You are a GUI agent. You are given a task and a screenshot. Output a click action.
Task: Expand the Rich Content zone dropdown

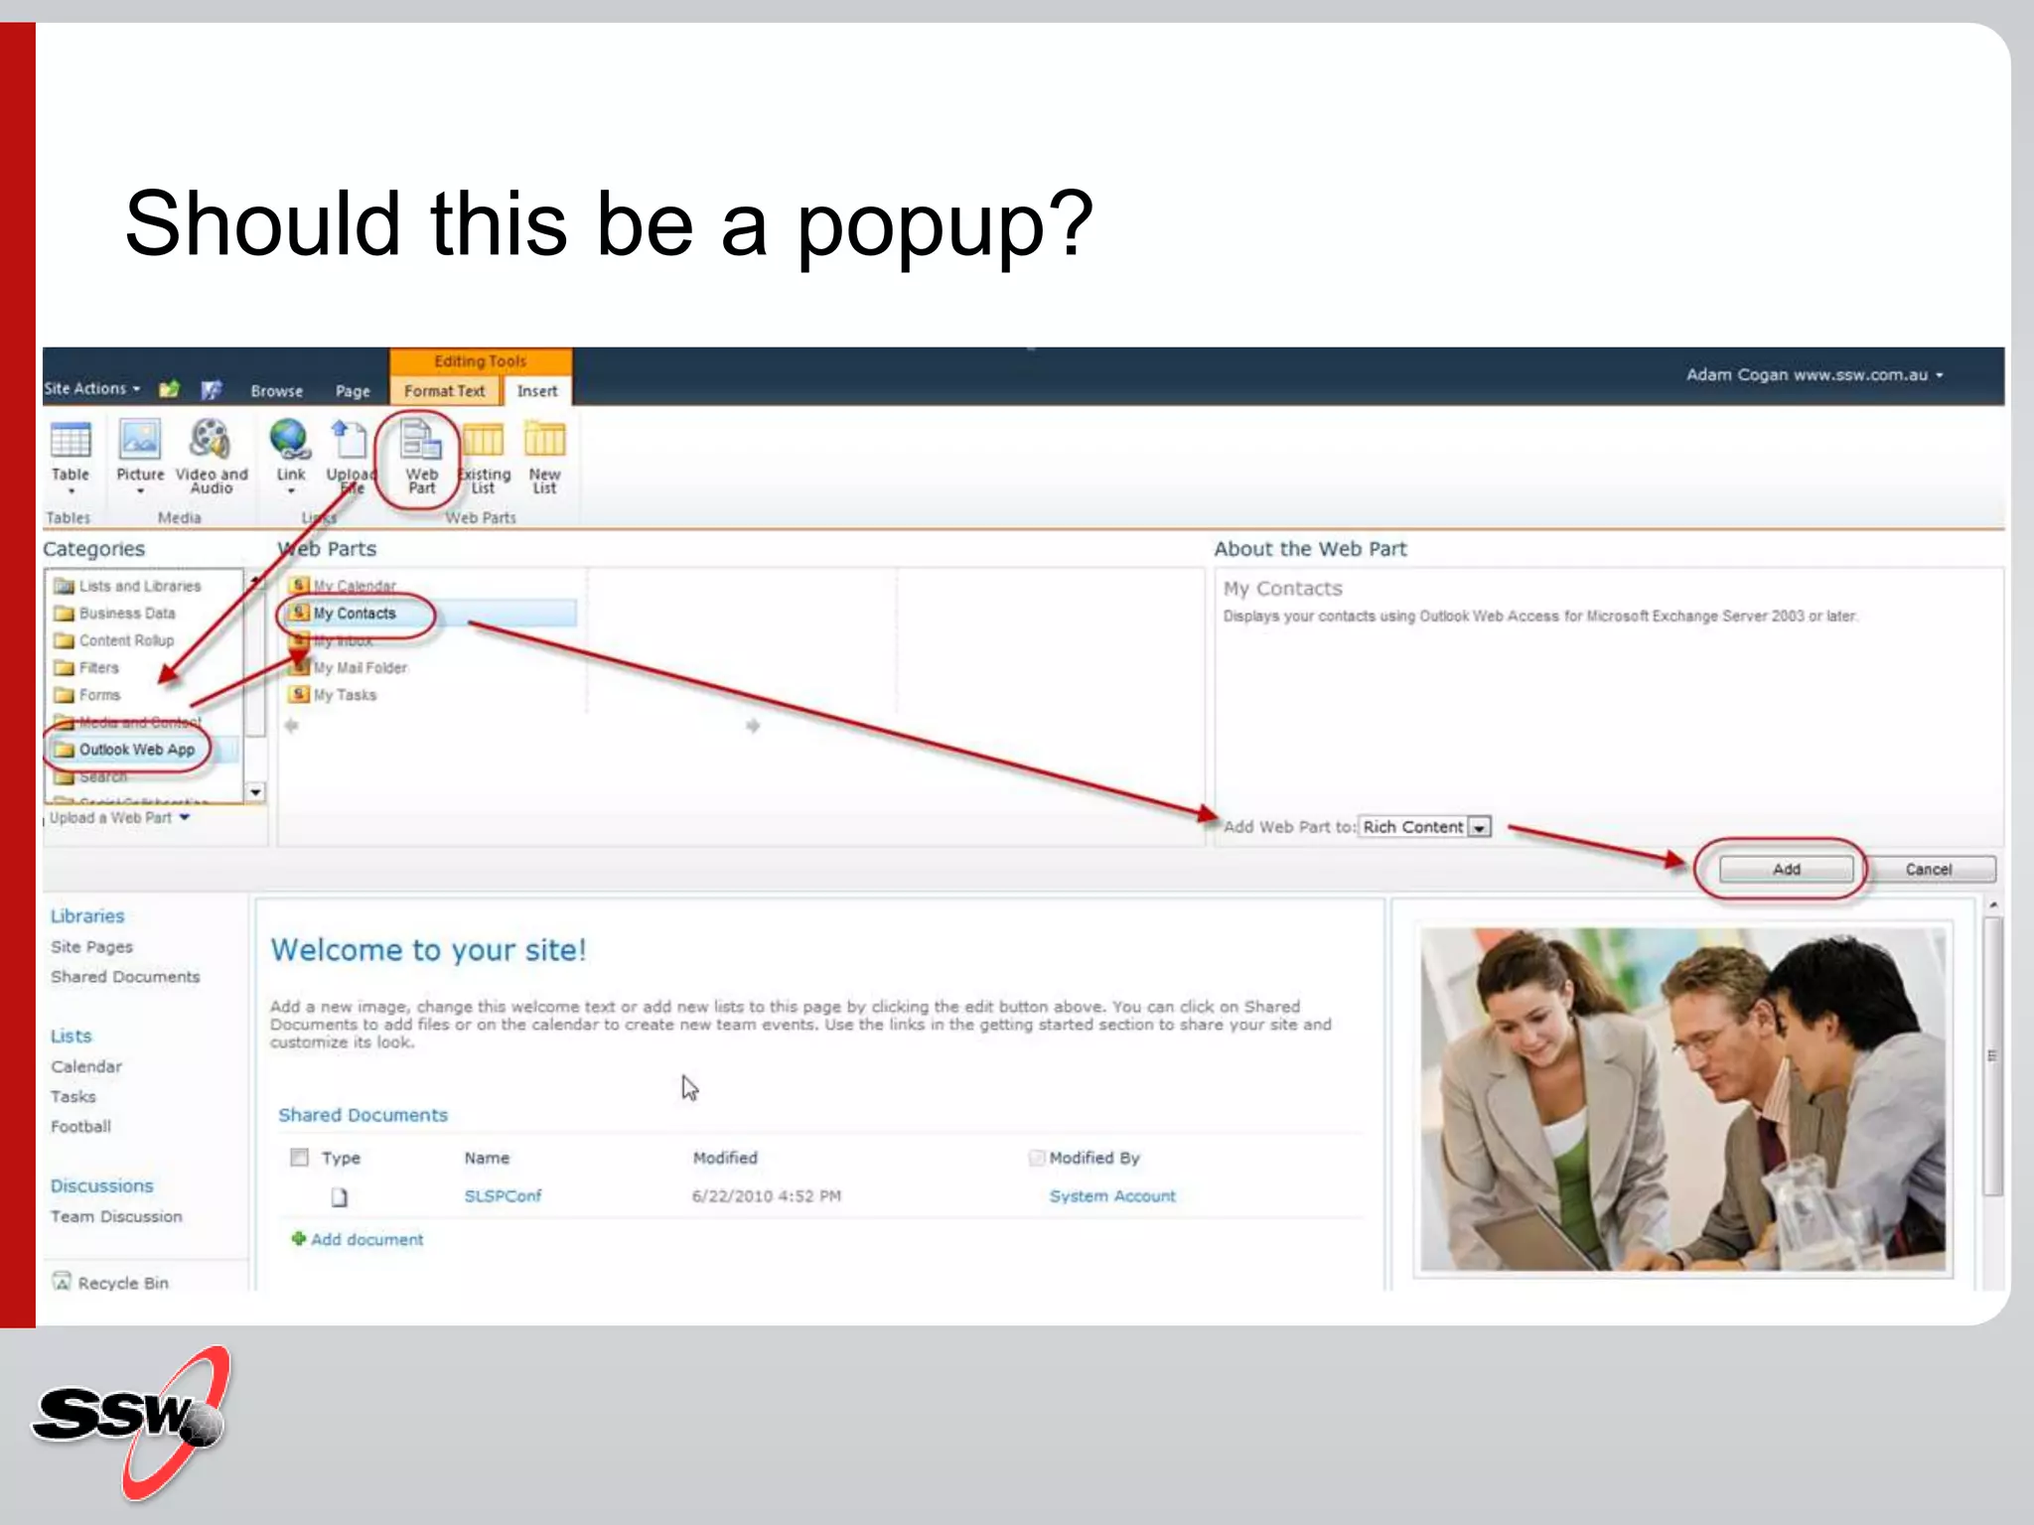(1480, 827)
